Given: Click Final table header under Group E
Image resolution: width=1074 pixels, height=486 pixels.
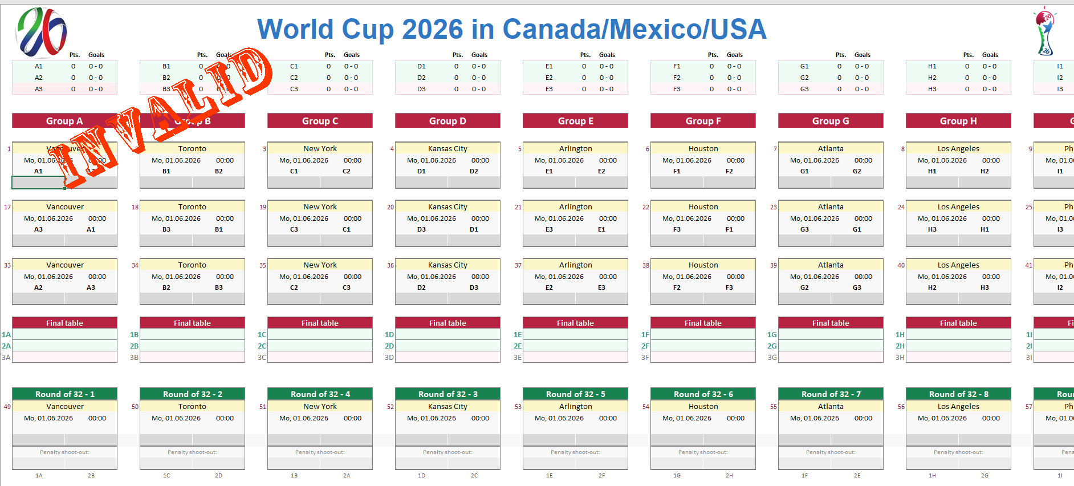Looking at the screenshot, I should click(x=575, y=323).
